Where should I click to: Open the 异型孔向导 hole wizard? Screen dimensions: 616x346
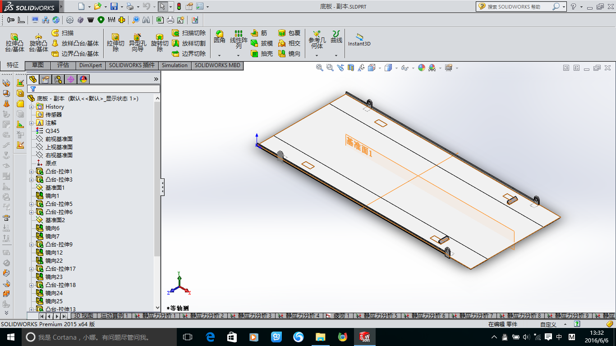138,42
